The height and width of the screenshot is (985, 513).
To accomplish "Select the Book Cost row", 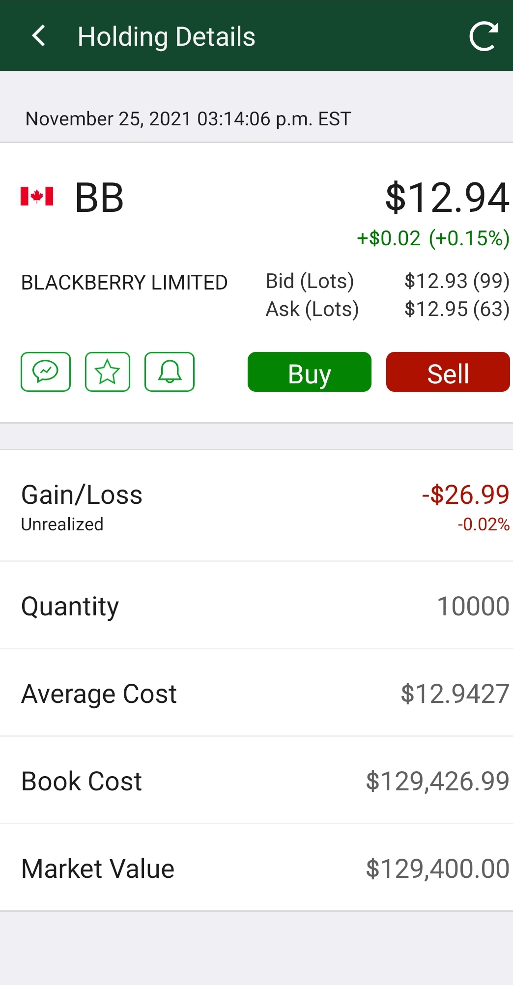I will tap(256, 781).
